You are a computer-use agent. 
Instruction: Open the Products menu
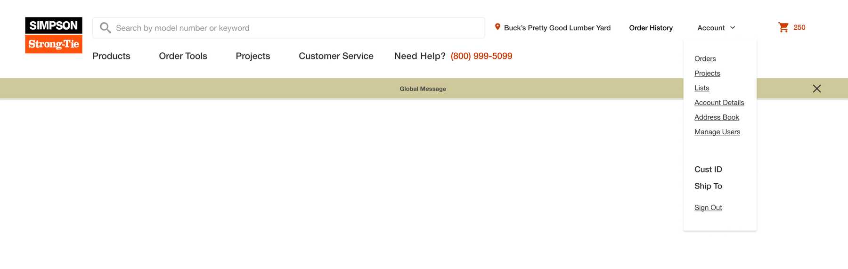click(x=111, y=56)
